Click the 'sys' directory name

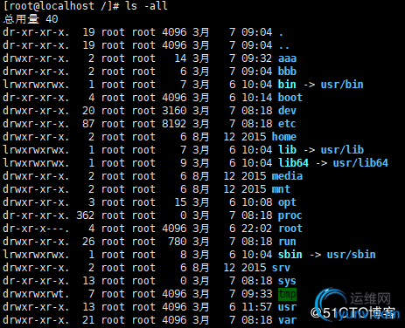(x=287, y=281)
